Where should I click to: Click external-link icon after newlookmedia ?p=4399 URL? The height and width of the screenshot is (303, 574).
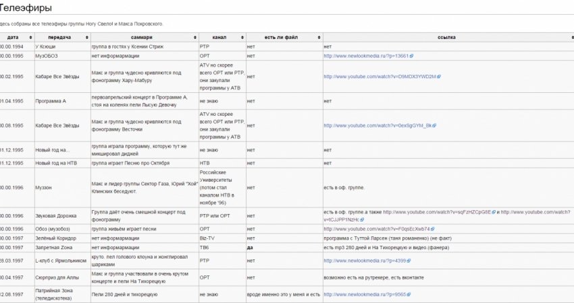[x=409, y=260]
